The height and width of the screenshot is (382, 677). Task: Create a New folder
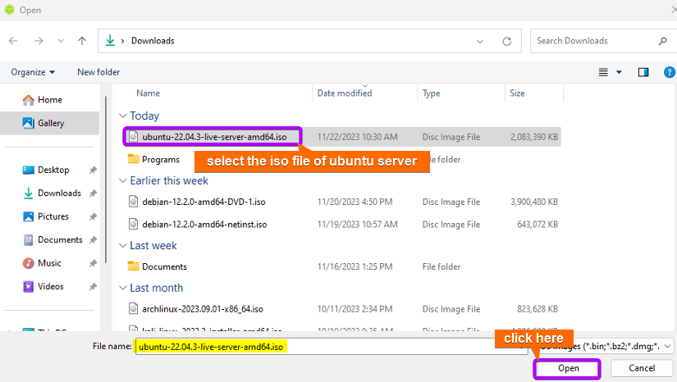[x=98, y=72]
